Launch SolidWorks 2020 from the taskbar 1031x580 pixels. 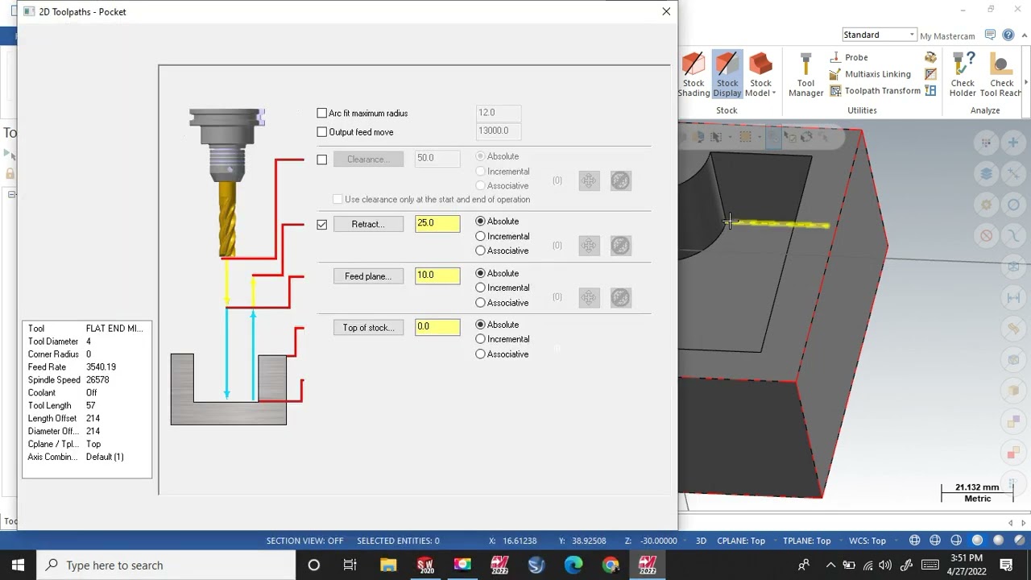tap(424, 565)
